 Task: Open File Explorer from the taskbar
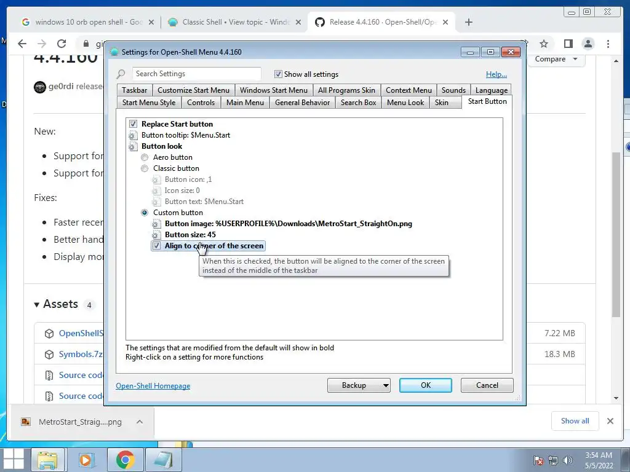pyautogui.click(x=47, y=460)
